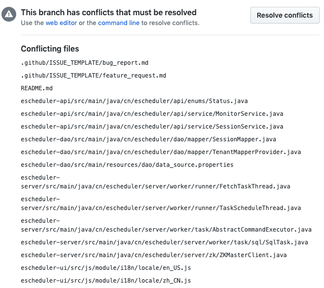Select the TenantMapperProvider.java entry
Viewport: 324px width, 288px height.
161,152
